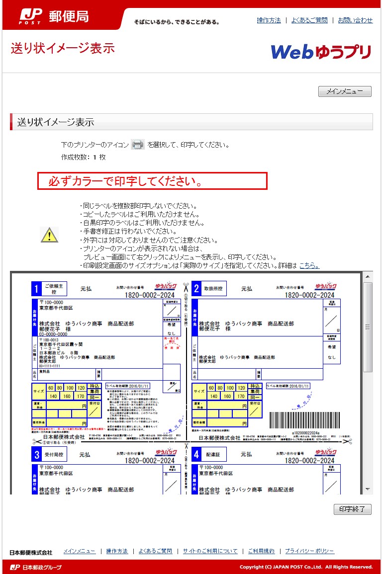Viewport: 382px width, 574px height.
Task: Click the Copyright JAPAN POST text
Action: point(306,567)
